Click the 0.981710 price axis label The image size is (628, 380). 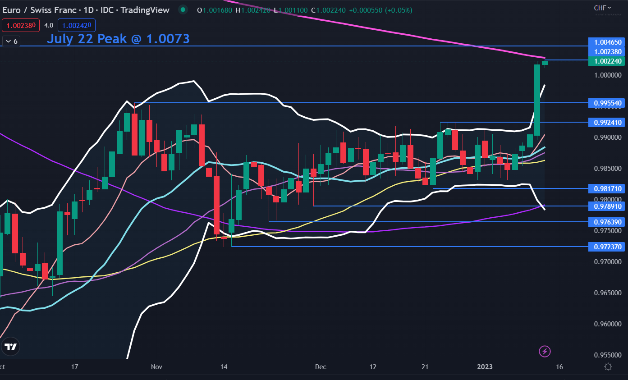point(607,188)
